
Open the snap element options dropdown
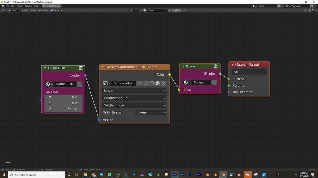click(314, 10)
